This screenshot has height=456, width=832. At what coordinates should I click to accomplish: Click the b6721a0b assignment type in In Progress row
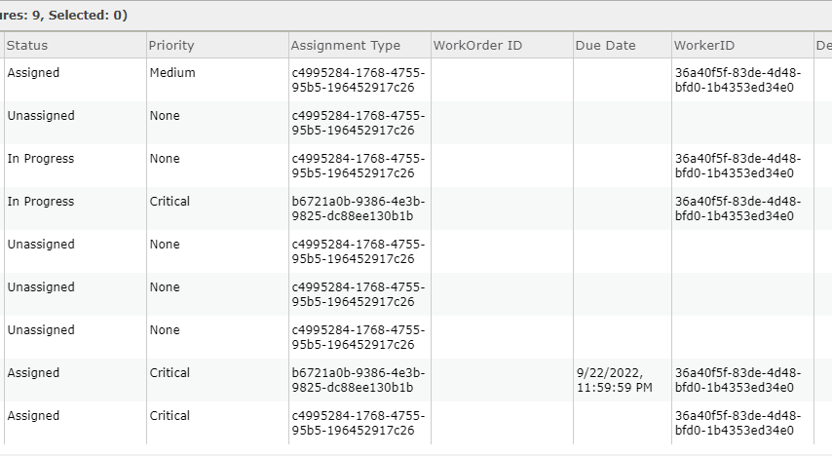[x=359, y=209]
